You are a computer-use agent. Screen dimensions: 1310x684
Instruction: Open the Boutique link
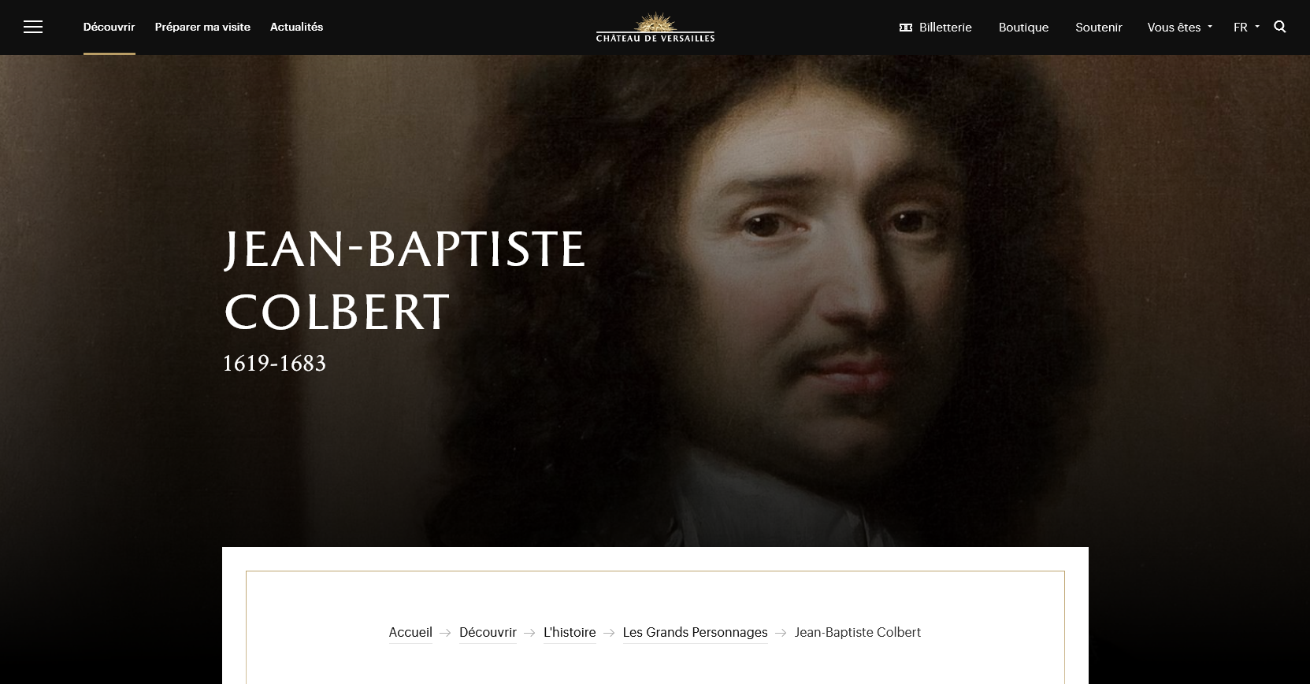[x=1023, y=28]
